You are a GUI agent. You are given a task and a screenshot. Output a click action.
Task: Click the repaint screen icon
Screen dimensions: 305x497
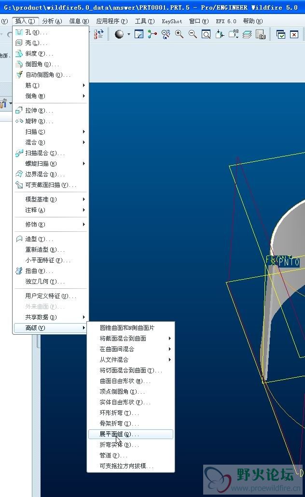(x=139, y=34)
